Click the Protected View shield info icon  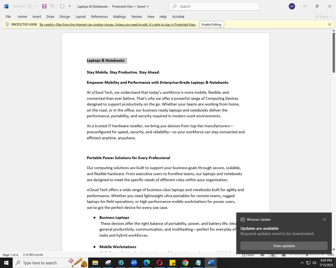pos(7,24)
